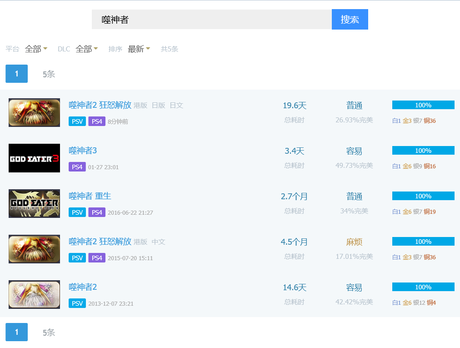The width and height of the screenshot is (460, 348).
Task: Click PS4 tag on 噬神者3 row
Action: tap(77, 167)
